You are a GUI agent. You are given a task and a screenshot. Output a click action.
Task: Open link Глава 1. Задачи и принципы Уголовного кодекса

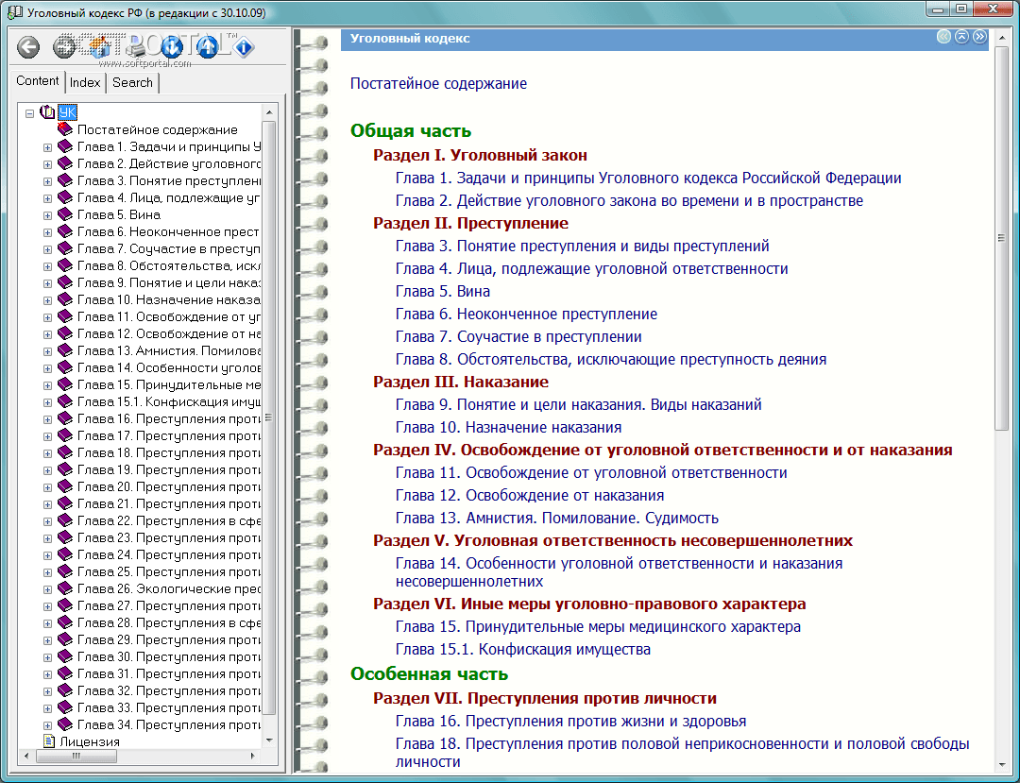coord(649,178)
